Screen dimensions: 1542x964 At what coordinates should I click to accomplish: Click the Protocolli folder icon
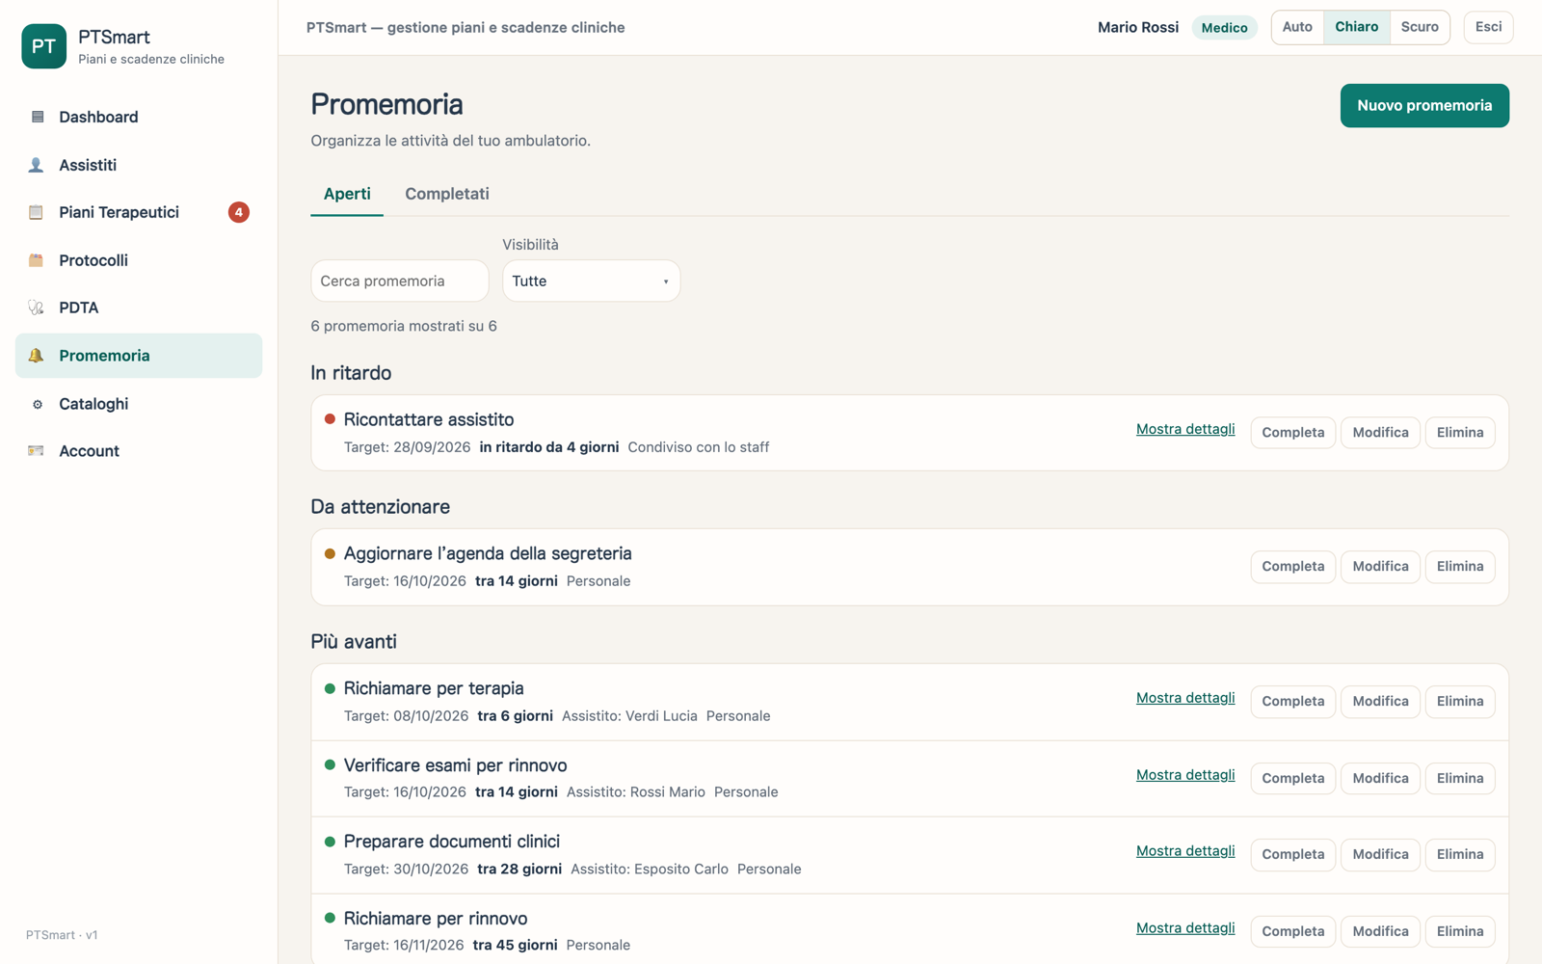(x=37, y=260)
